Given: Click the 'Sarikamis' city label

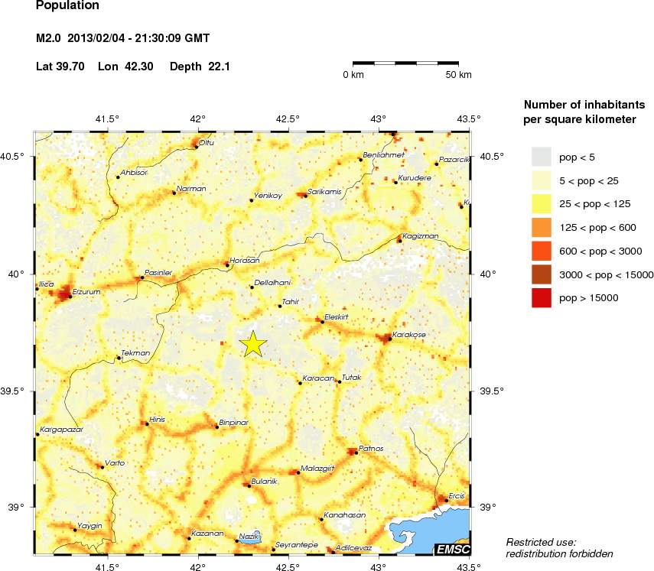Looking at the screenshot, I should click(324, 192).
